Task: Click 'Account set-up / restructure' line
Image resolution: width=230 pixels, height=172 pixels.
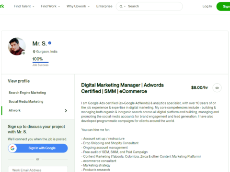Action: tap(103, 139)
